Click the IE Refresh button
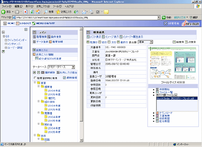The width and height of the screenshot is (202, 147). (32, 12)
